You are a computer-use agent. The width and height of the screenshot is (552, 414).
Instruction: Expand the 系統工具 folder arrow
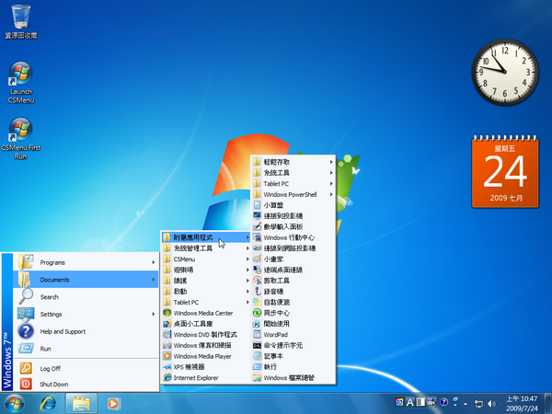click(x=331, y=173)
